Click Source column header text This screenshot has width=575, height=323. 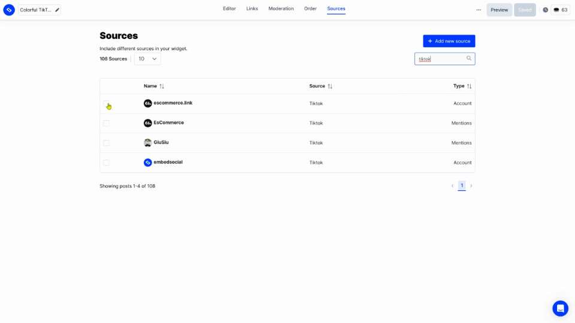pyautogui.click(x=317, y=86)
